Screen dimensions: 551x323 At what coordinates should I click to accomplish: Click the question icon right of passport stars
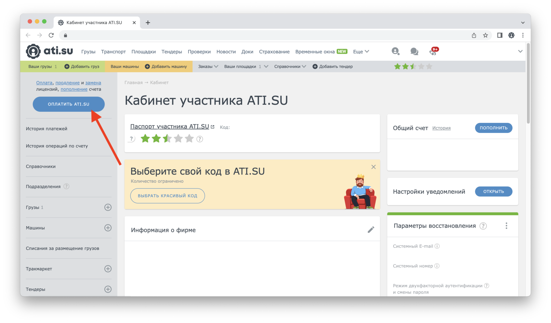tap(200, 139)
